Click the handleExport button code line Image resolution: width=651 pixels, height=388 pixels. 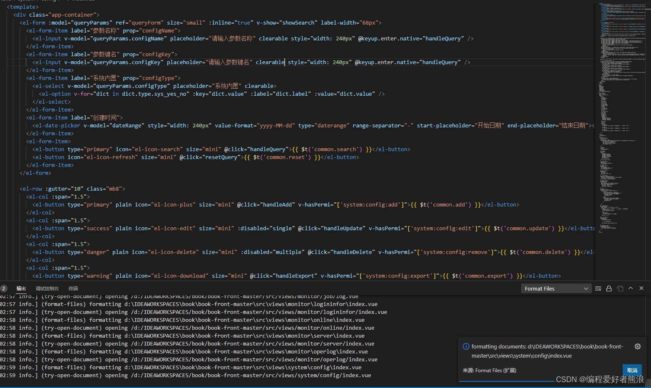pos(297,276)
